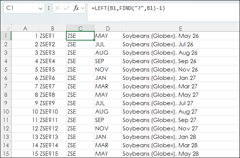Select the column D header

coord(108,28)
